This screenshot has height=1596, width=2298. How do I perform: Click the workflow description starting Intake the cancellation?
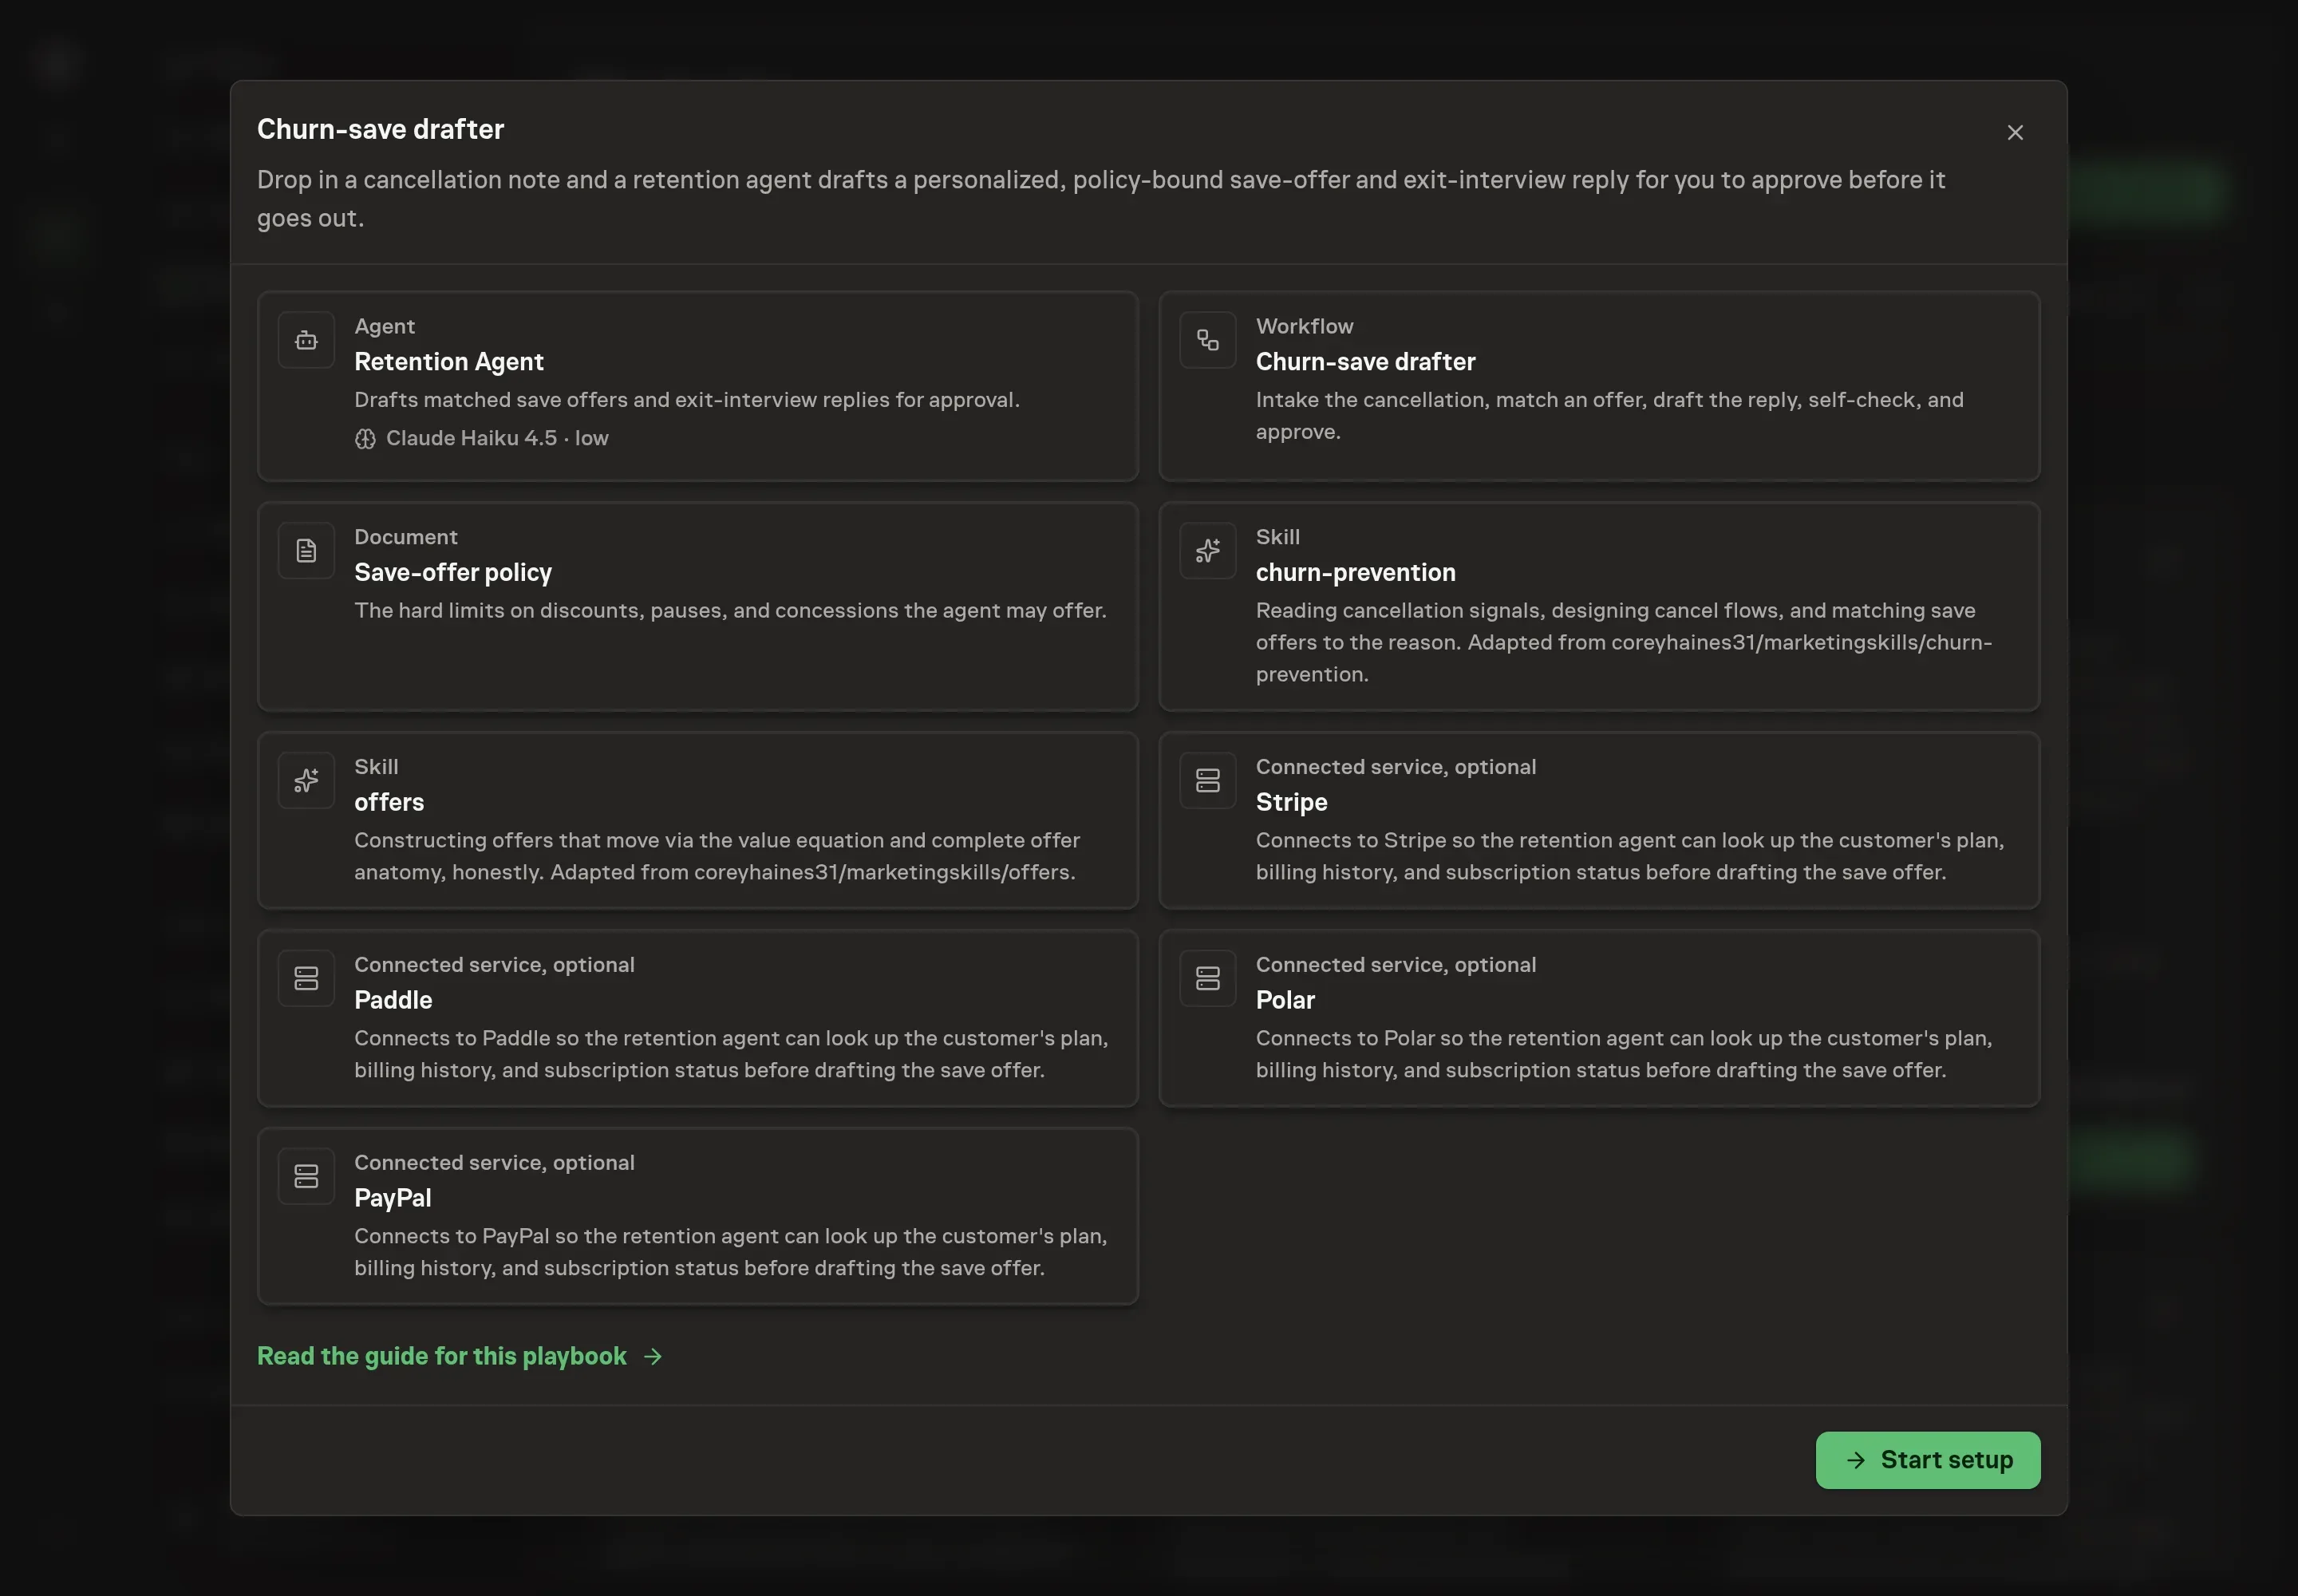(x=1609, y=416)
